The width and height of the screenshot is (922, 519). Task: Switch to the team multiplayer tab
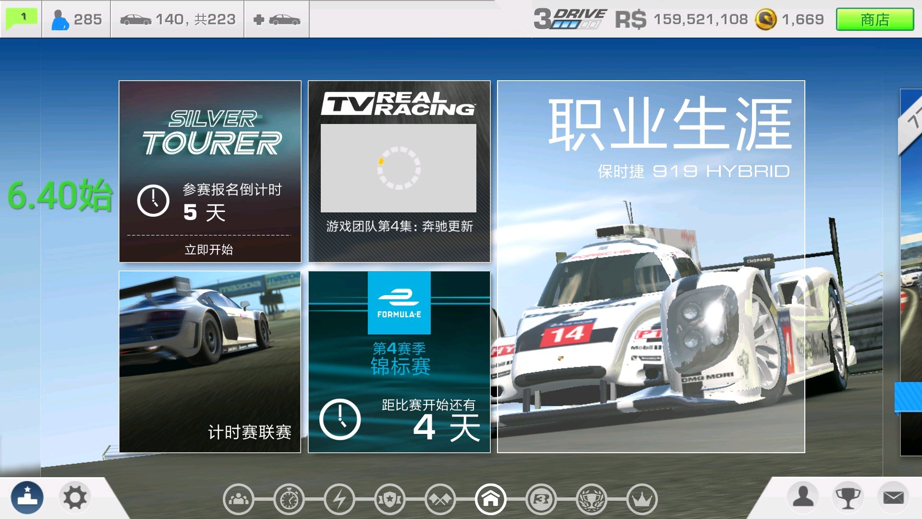[x=239, y=499]
